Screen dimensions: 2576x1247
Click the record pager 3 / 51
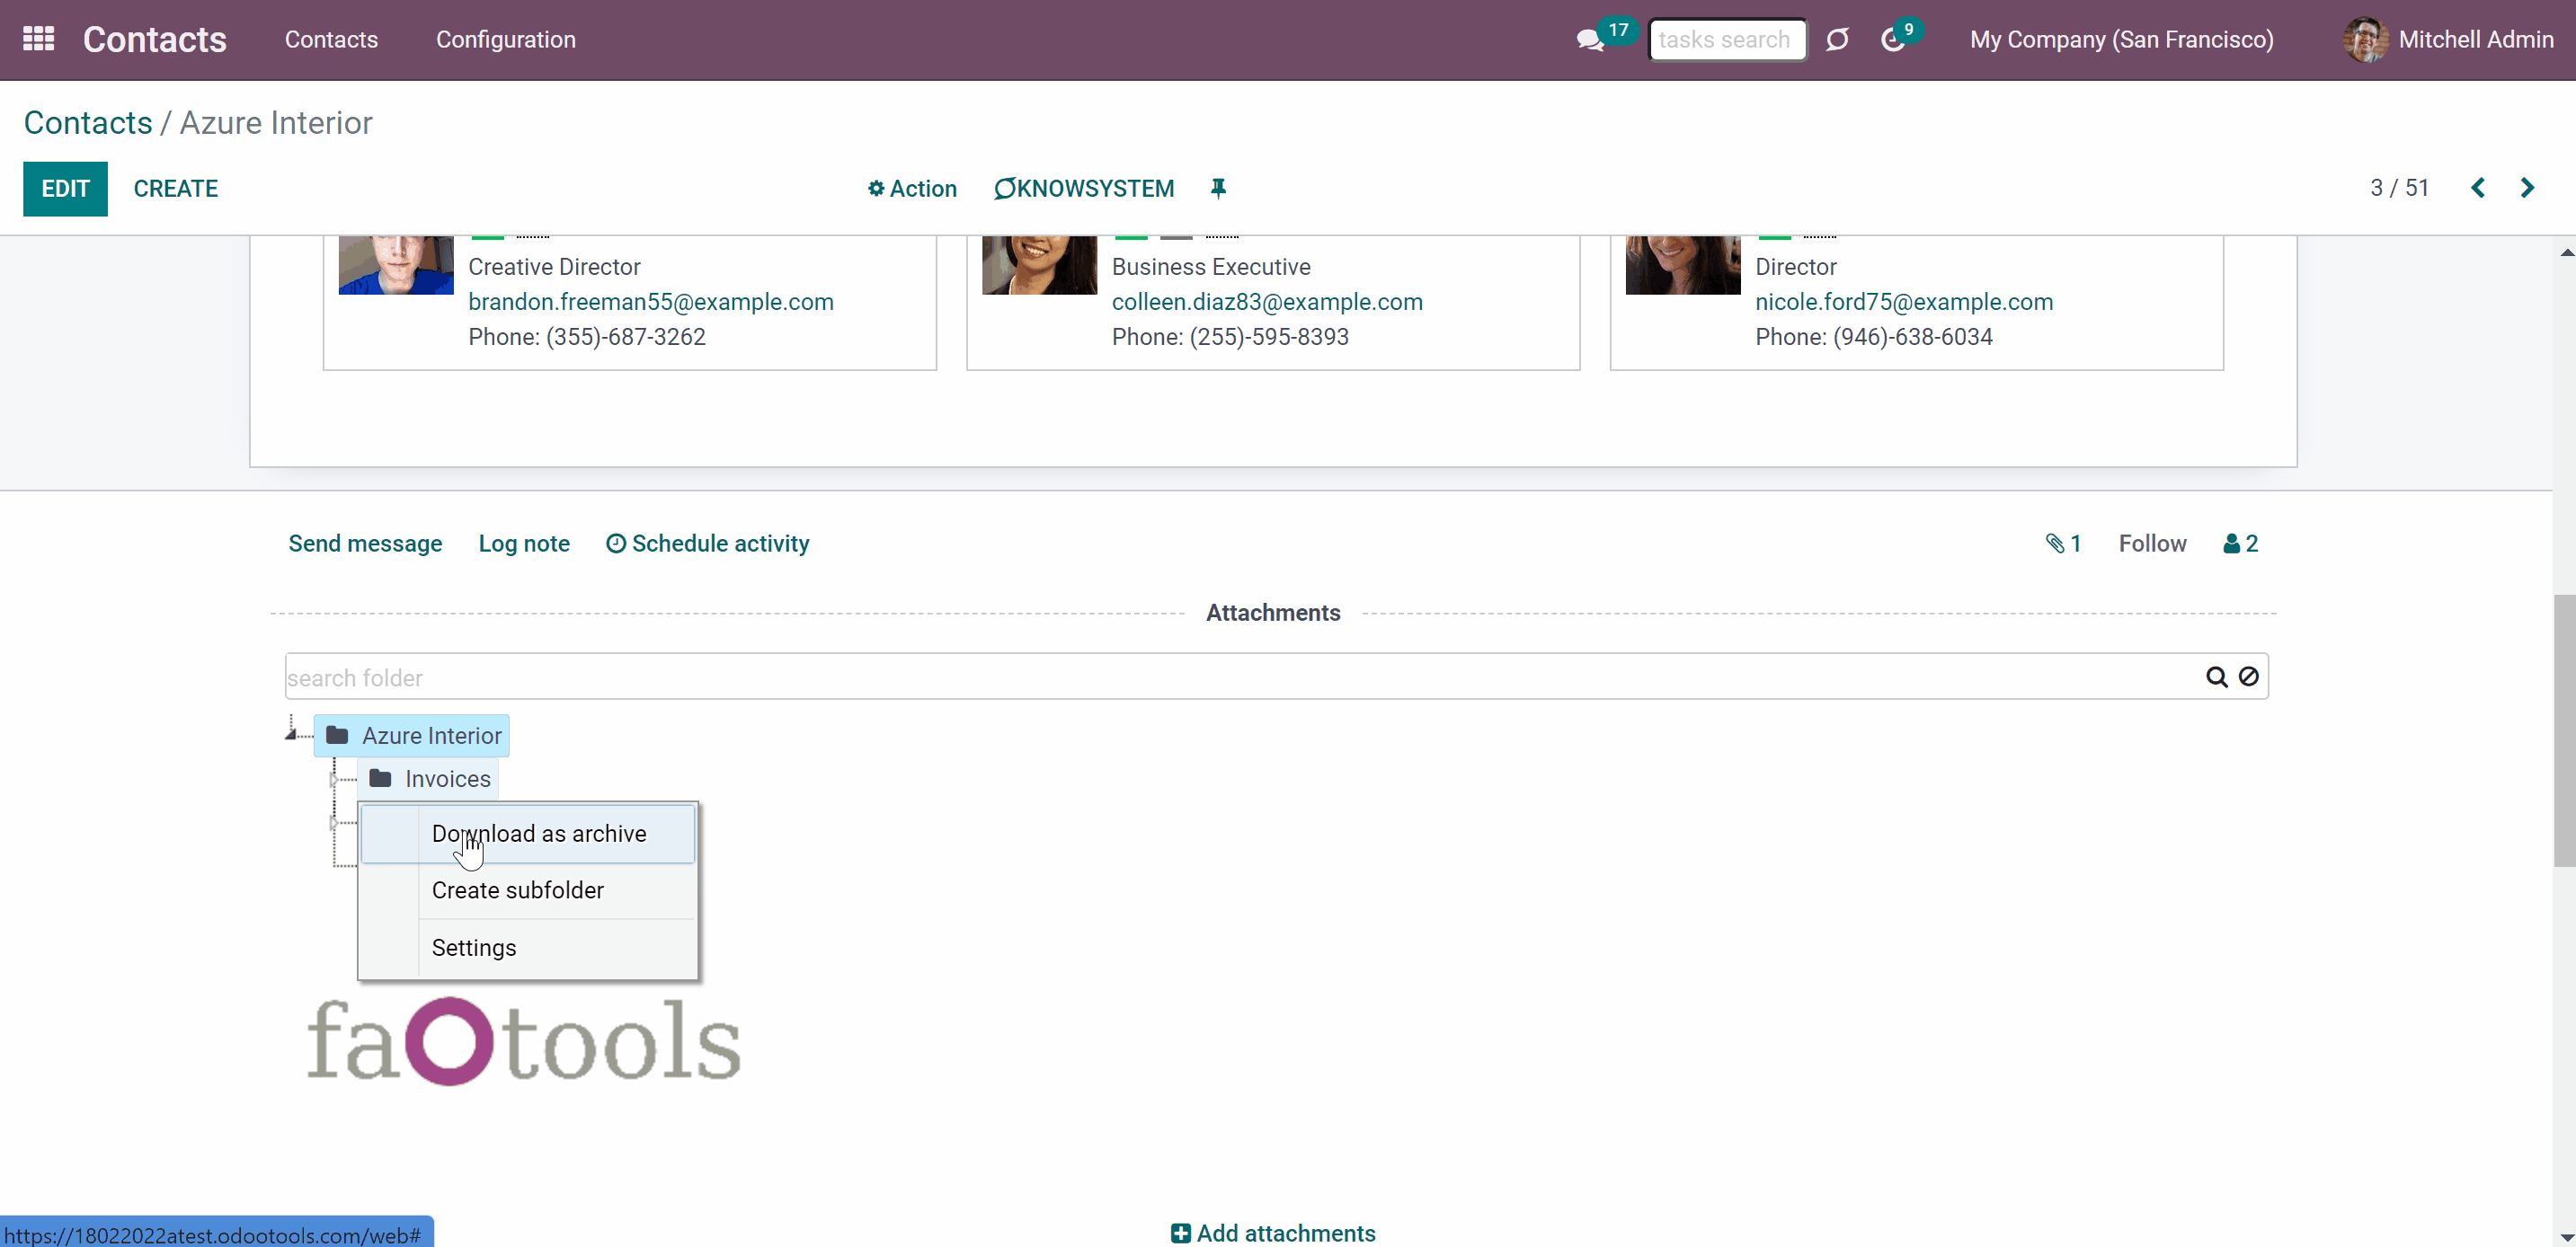pos(2399,188)
